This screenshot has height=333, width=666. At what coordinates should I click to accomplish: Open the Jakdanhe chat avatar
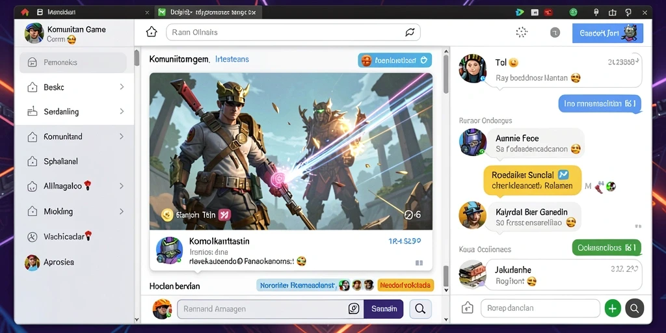tap(472, 274)
